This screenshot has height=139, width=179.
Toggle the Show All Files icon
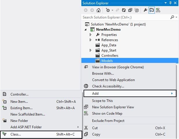click(x=137, y=10)
